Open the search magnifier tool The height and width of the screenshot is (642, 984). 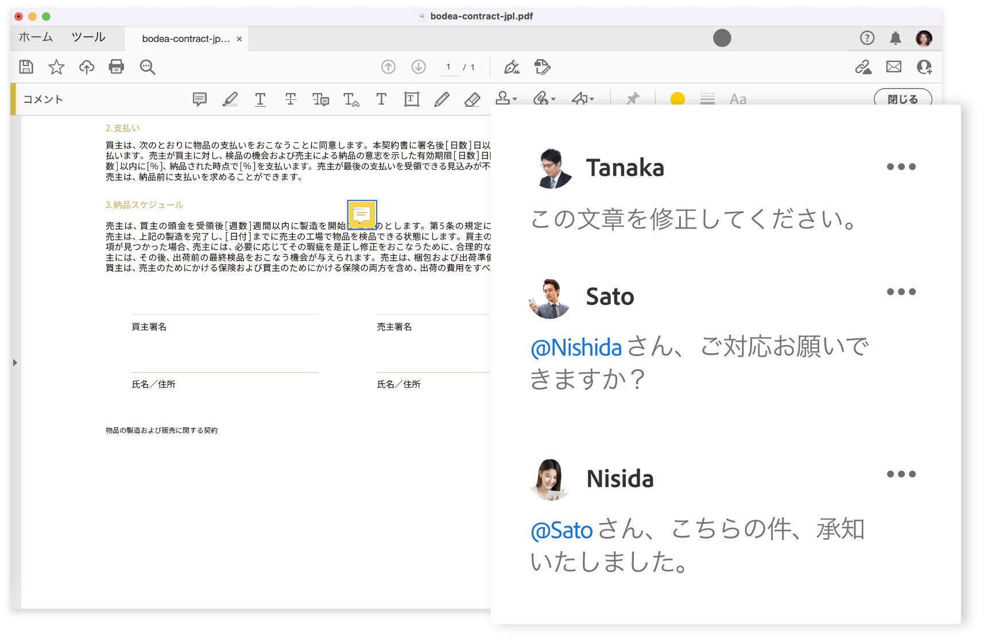click(x=148, y=67)
